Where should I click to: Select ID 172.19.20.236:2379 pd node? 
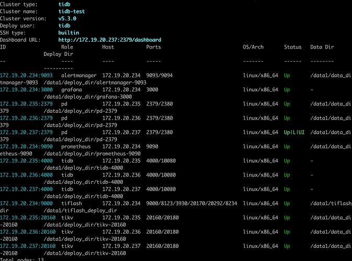click(x=26, y=118)
